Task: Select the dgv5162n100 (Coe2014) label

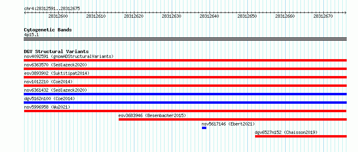Action: pyautogui.click(x=49, y=99)
